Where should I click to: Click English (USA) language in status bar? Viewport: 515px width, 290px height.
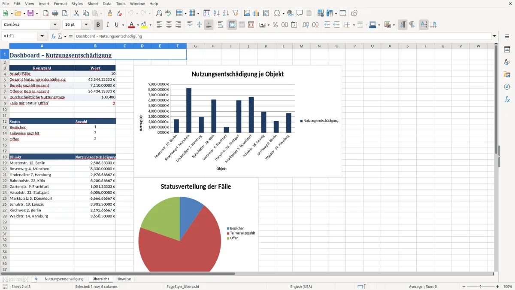pos(301,287)
